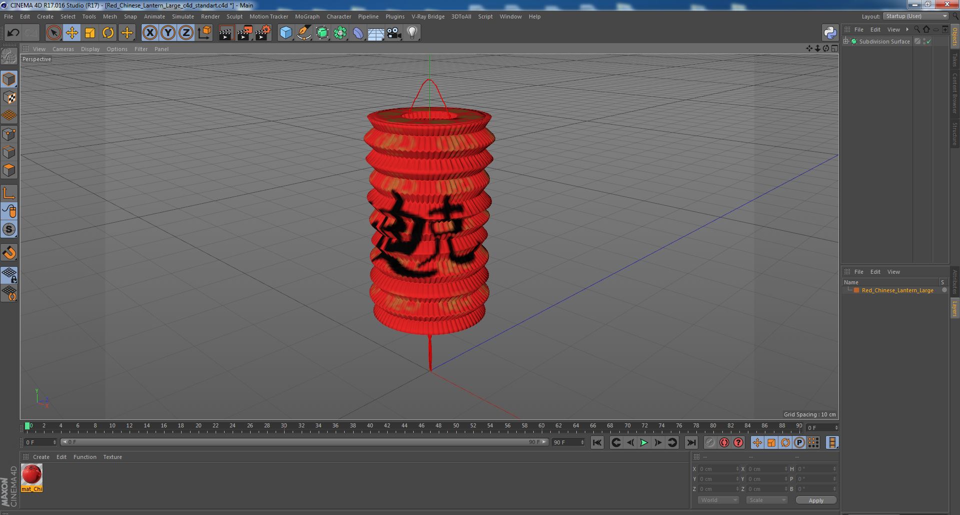
Task: Render to Picture Viewer
Action: point(245,33)
